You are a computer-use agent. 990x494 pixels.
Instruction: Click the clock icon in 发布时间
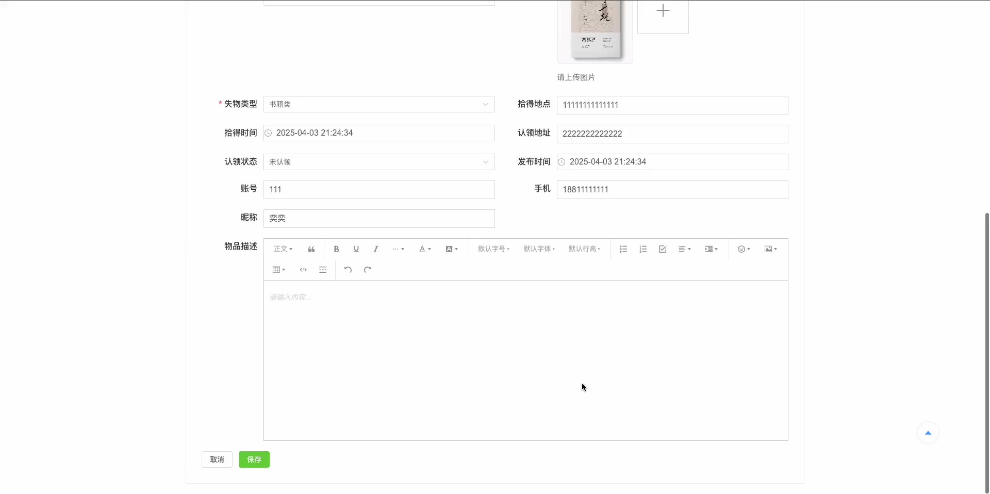[562, 162]
